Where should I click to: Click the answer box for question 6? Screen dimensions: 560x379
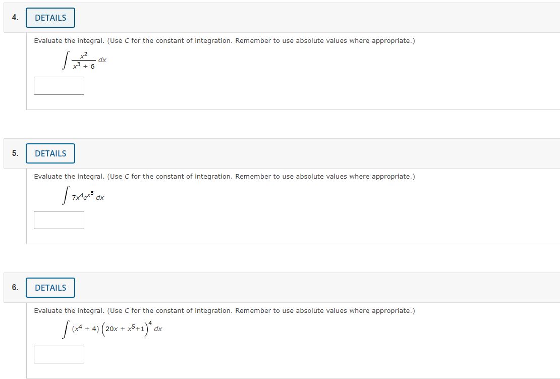(59, 354)
